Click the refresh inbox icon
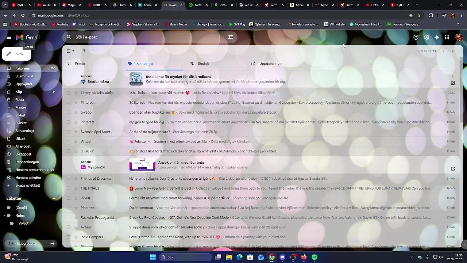467x263 pixels. [83, 51]
